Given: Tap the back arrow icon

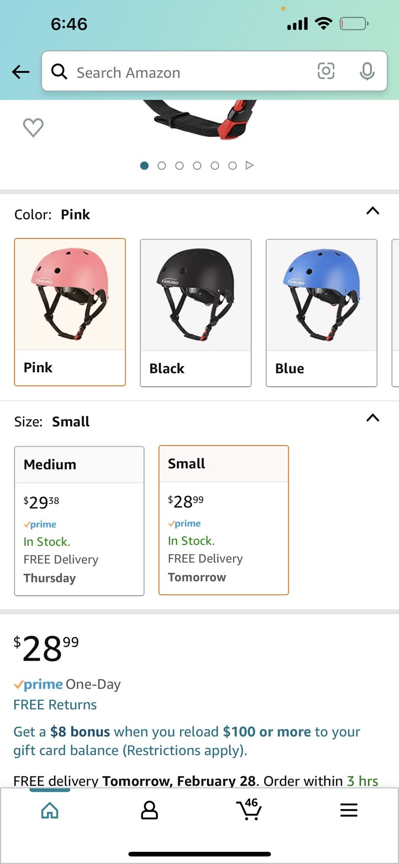Looking at the screenshot, I should (21, 72).
